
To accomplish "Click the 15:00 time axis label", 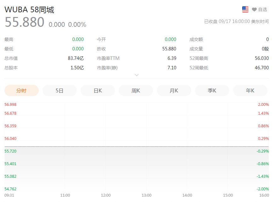I will (x=228, y=195).
